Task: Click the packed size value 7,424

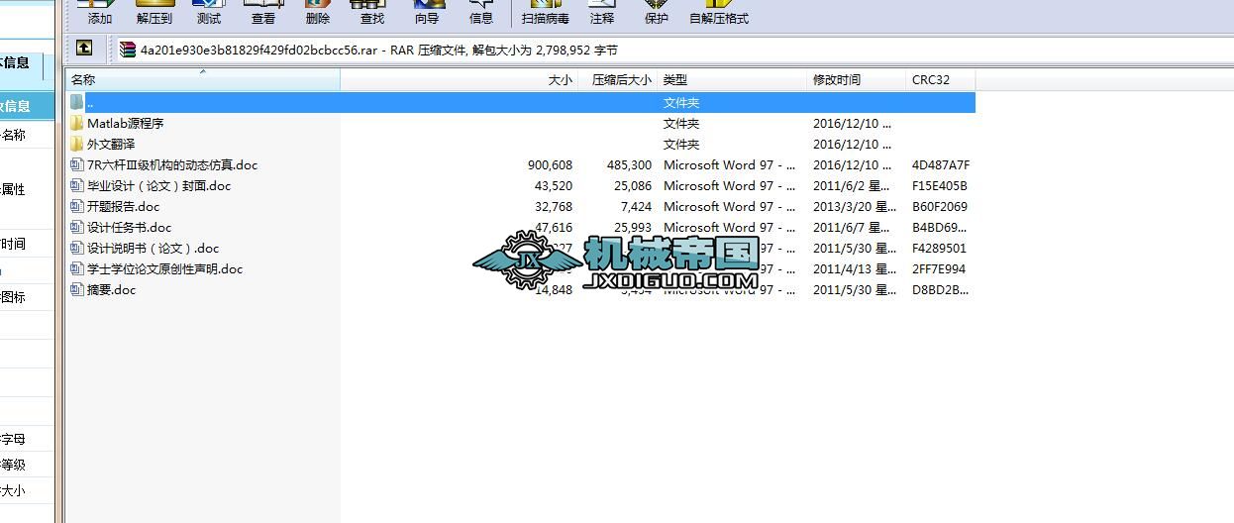Action: [x=637, y=207]
